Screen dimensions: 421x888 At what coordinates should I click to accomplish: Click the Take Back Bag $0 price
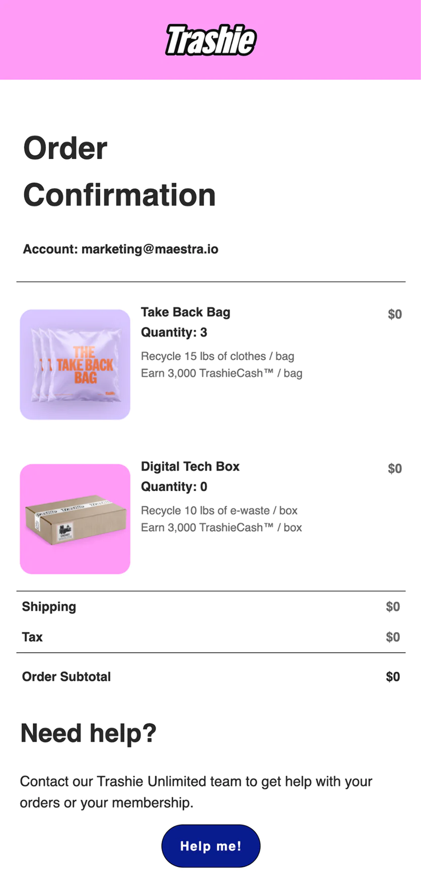click(x=394, y=314)
